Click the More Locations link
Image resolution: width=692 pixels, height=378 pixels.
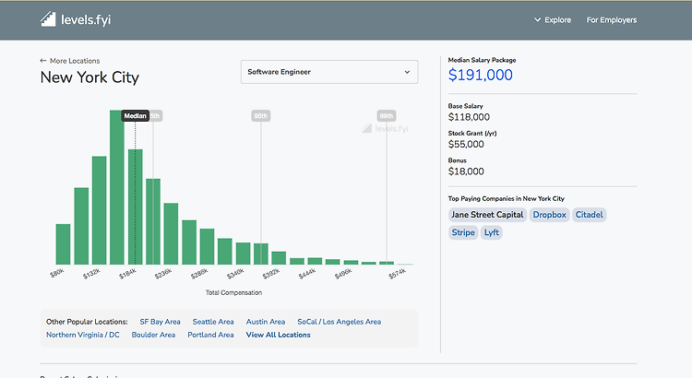(x=75, y=61)
